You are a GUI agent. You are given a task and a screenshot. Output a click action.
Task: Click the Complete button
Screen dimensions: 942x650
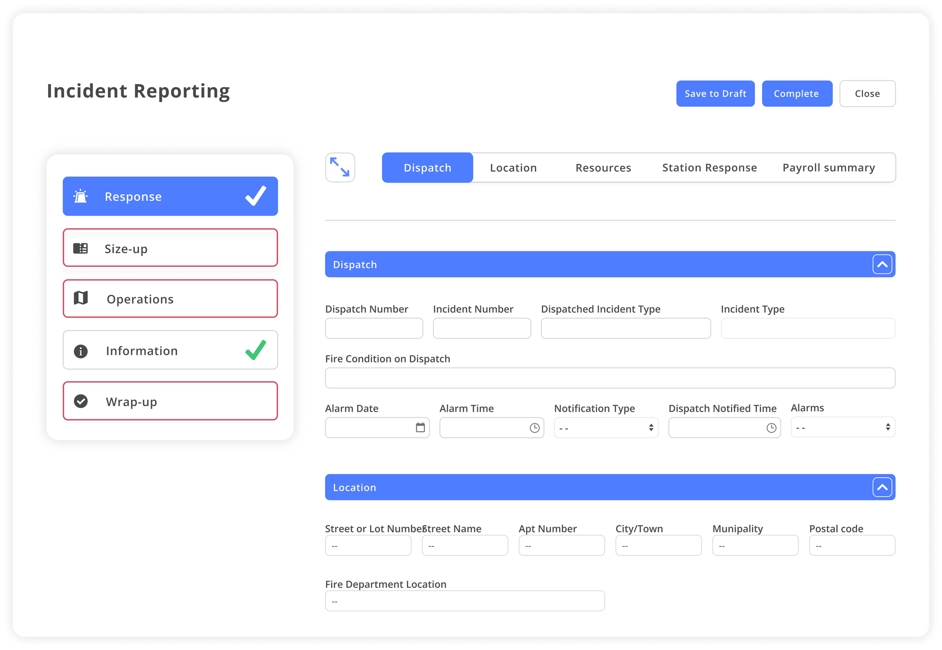point(797,93)
